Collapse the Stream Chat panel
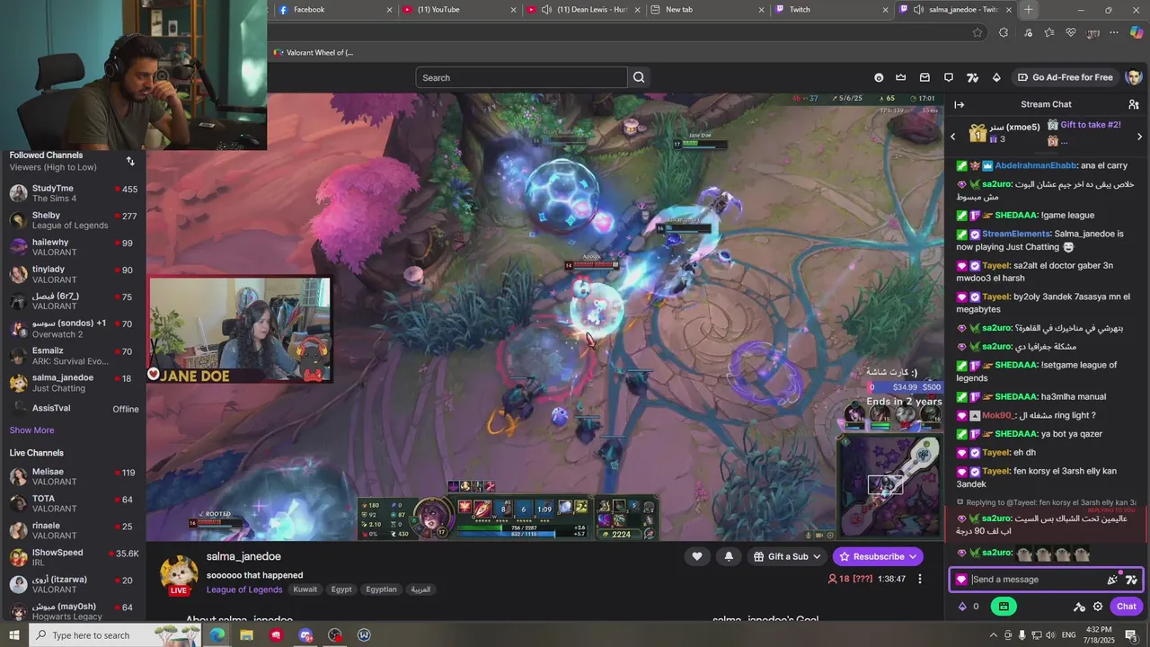Screen dimensions: 1150x647 click(x=960, y=105)
